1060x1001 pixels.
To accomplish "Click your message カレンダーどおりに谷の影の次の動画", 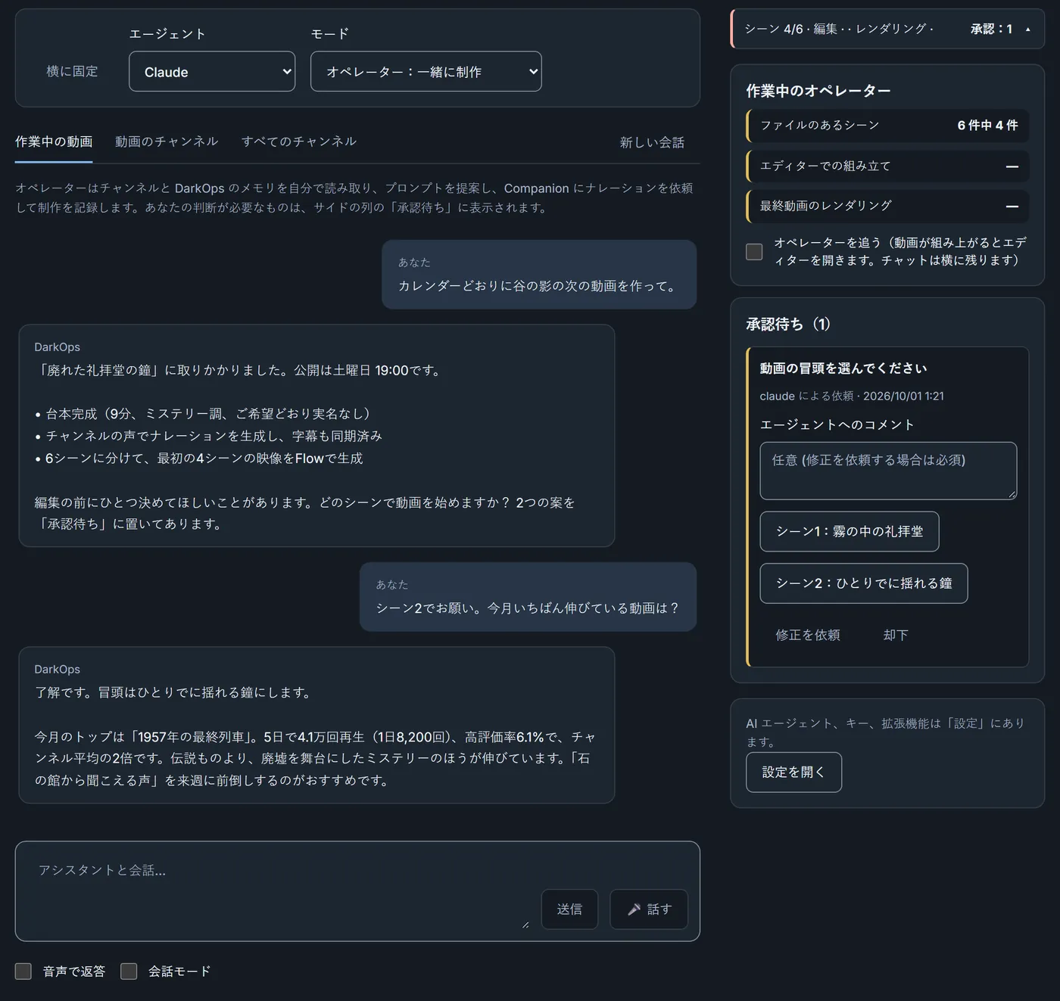I will pos(539,275).
